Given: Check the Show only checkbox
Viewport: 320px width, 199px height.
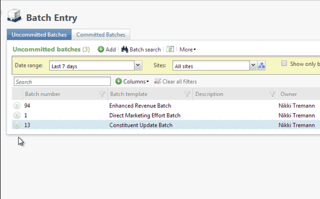Looking at the screenshot, I should (x=284, y=63).
